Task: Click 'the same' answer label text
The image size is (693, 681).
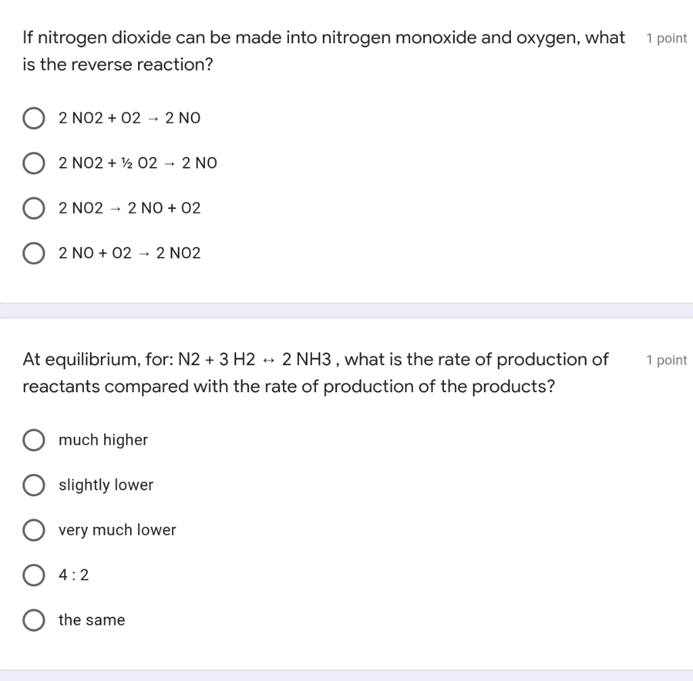Action: 91,620
